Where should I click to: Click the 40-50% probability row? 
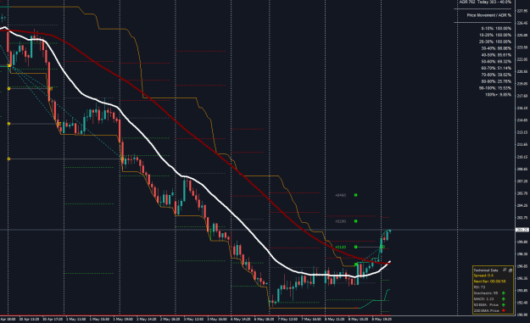[x=496, y=55]
